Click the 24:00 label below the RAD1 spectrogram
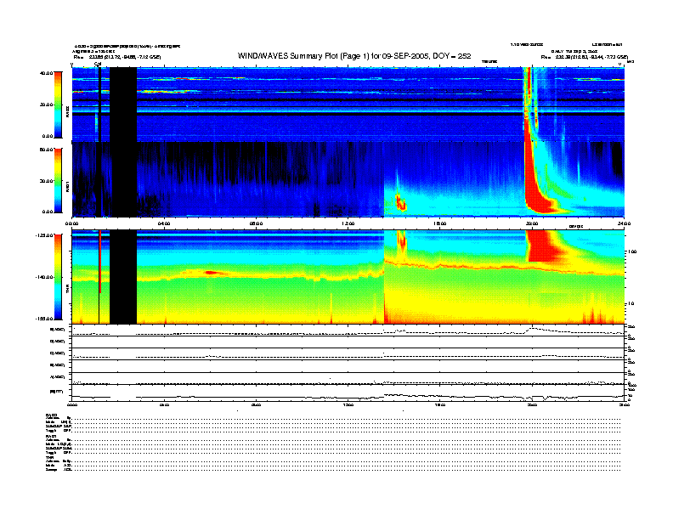The width and height of the screenshot is (673, 520). pyautogui.click(x=624, y=223)
